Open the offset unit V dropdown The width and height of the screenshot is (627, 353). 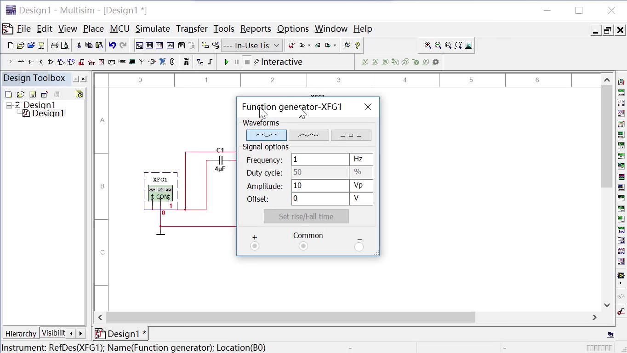(361, 199)
